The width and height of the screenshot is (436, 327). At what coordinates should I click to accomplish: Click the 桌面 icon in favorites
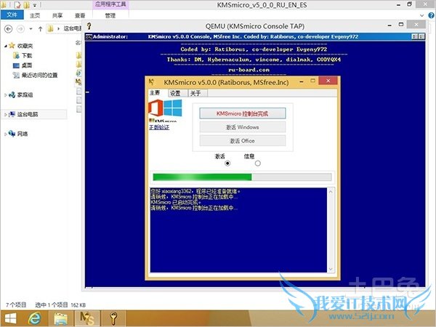[x=17, y=65]
